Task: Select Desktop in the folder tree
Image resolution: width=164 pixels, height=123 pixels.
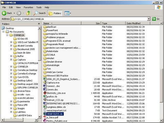Action: coord(10,28)
